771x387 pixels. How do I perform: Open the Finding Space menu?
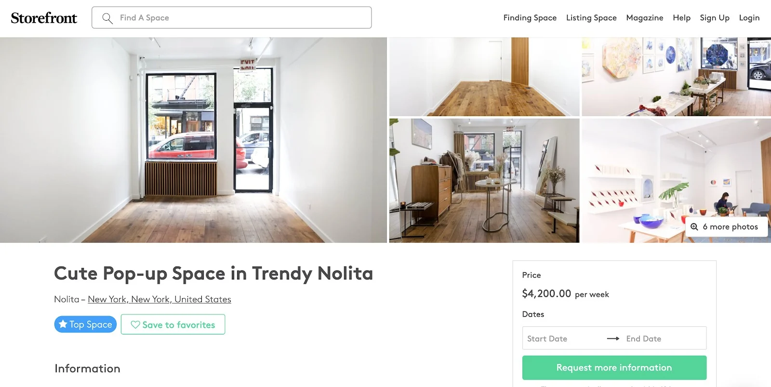click(x=530, y=18)
